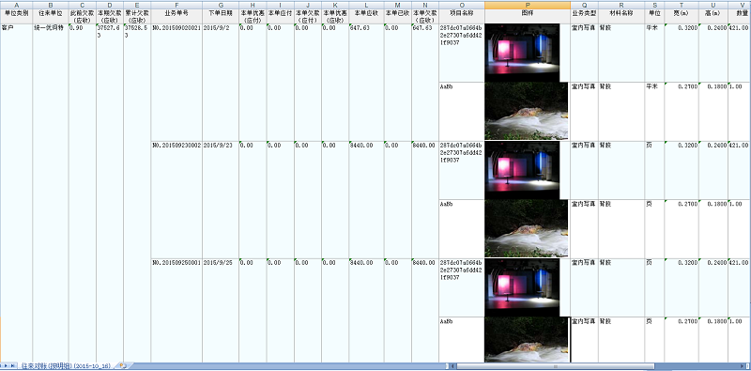Select column A header
751x371 pixels.
click(17, 5)
